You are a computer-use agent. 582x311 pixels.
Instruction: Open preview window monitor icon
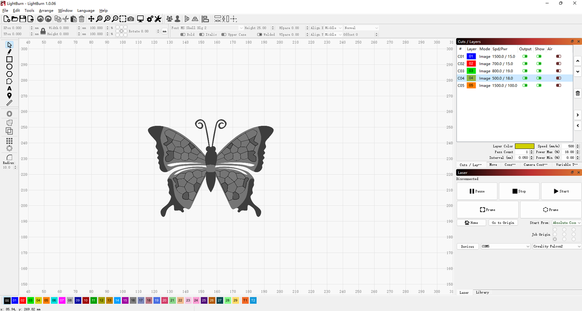pos(140,19)
